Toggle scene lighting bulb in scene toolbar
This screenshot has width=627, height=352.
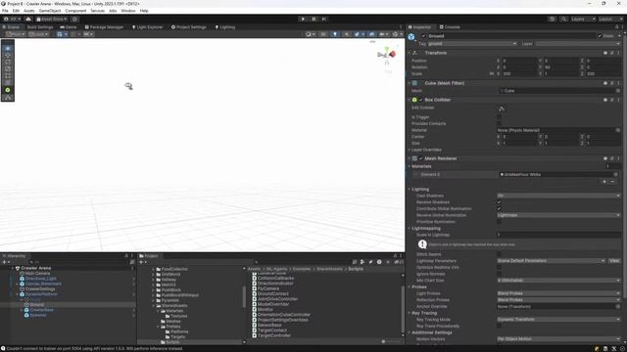coord(335,34)
